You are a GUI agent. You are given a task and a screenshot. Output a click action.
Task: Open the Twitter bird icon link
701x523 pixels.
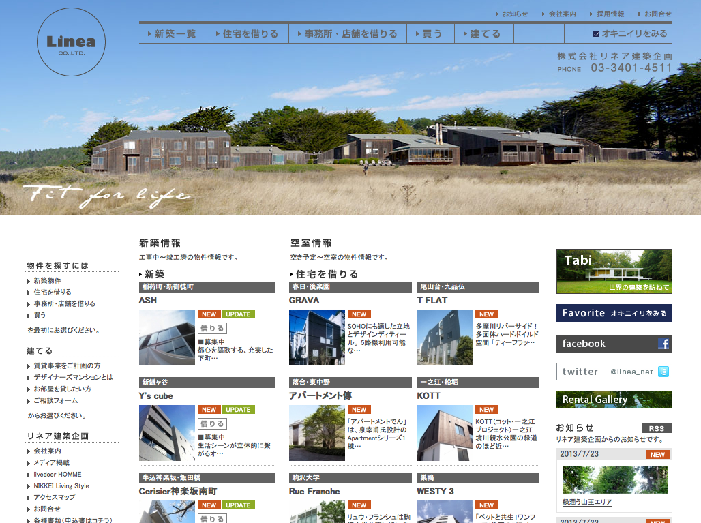tap(663, 372)
